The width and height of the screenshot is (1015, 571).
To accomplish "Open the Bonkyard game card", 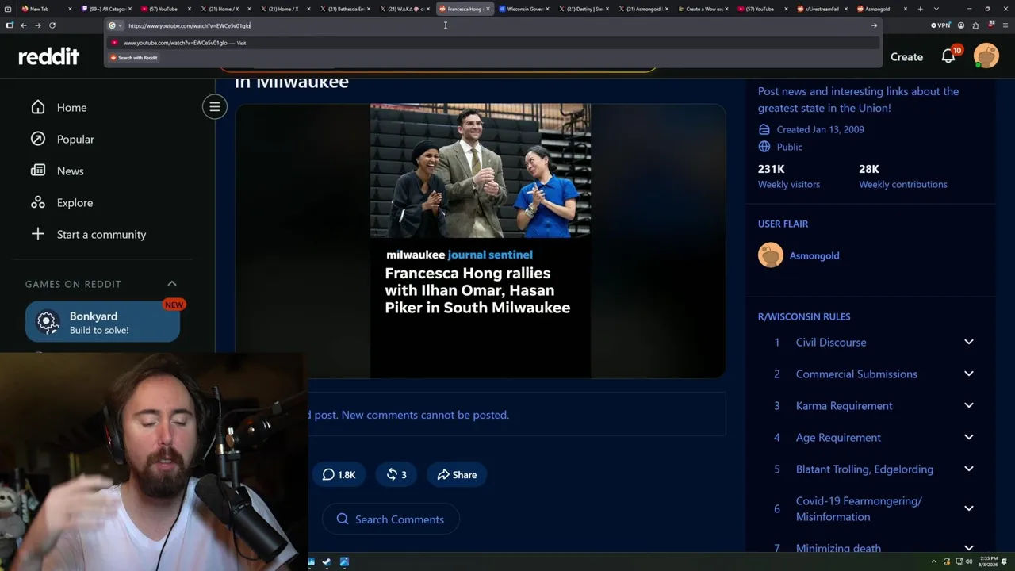I will click(102, 322).
